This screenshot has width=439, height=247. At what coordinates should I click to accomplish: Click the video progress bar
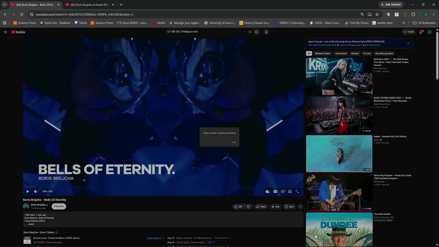[x=163, y=187]
